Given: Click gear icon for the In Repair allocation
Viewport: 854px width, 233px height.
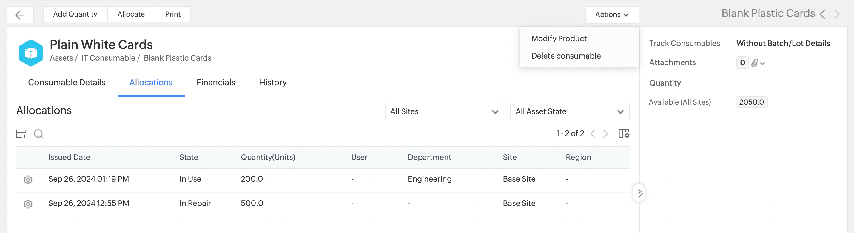Looking at the screenshot, I should [28, 204].
